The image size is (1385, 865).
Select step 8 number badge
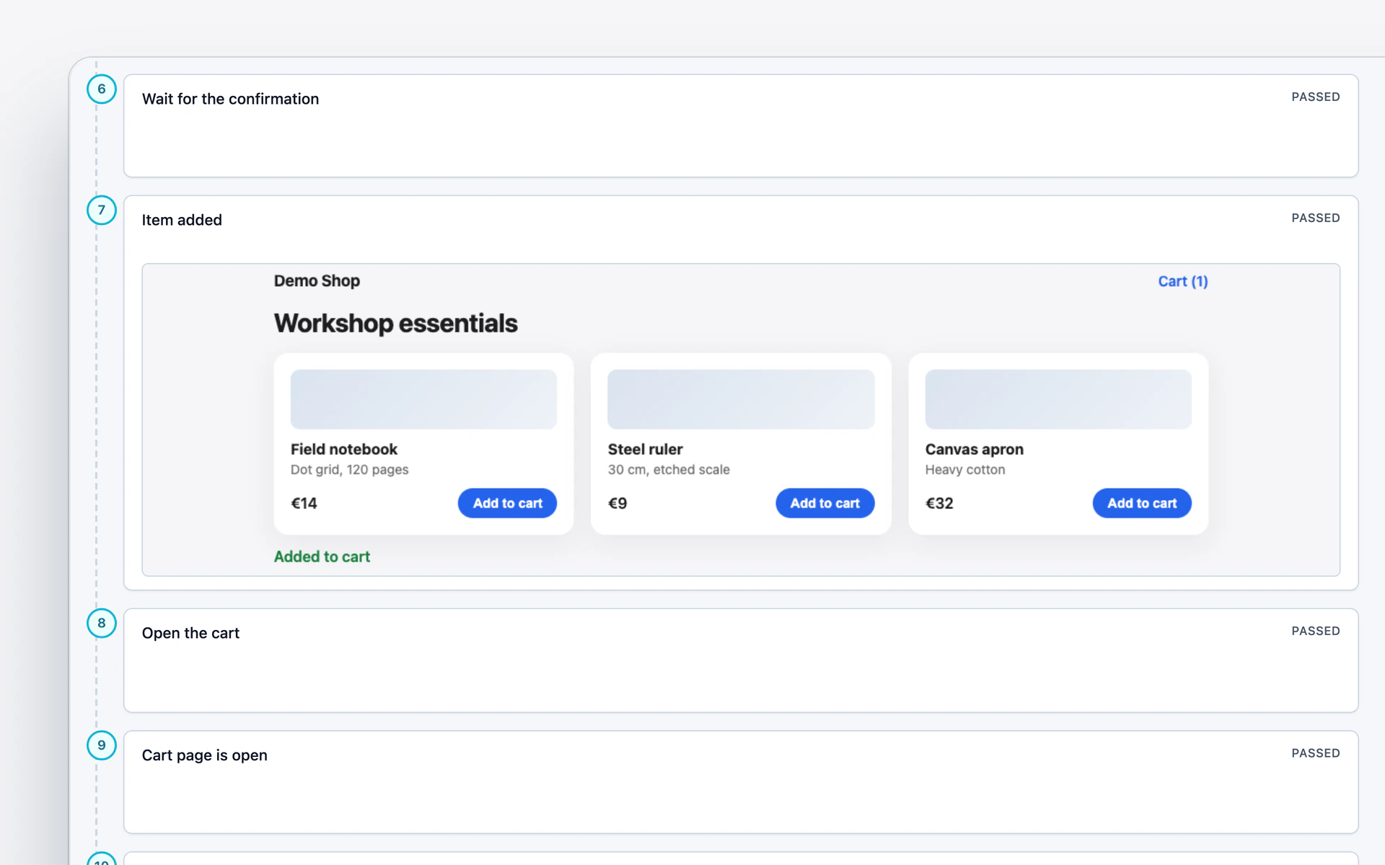point(102,623)
